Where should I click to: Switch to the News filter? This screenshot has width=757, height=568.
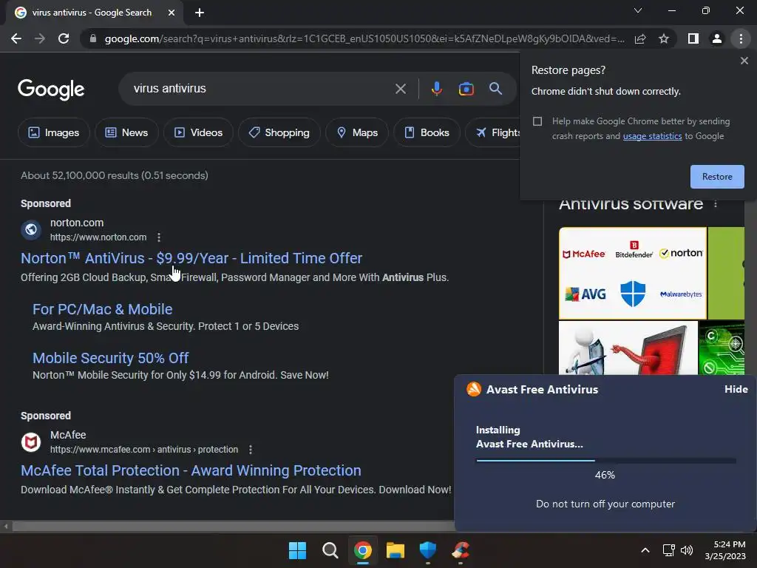coord(126,132)
